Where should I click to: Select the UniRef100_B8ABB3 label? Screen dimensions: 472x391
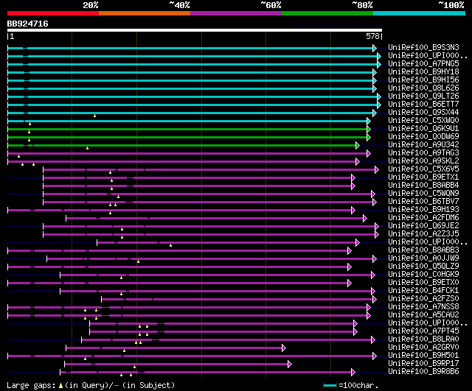point(423,250)
